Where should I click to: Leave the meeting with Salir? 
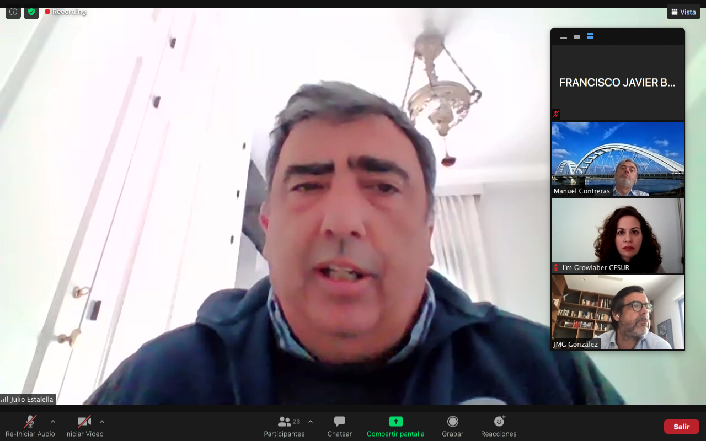[681, 427]
